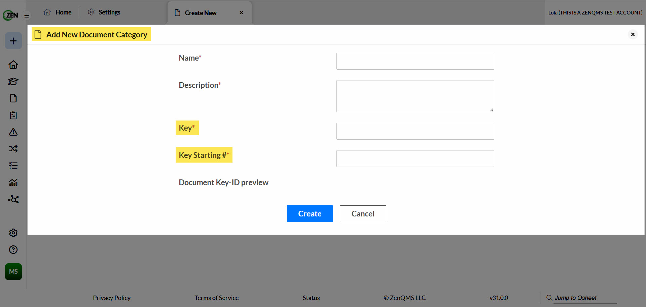Toggle the hamburger menu button
This screenshot has width=646, height=307.
pyautogui.click(x=27, y=15)
